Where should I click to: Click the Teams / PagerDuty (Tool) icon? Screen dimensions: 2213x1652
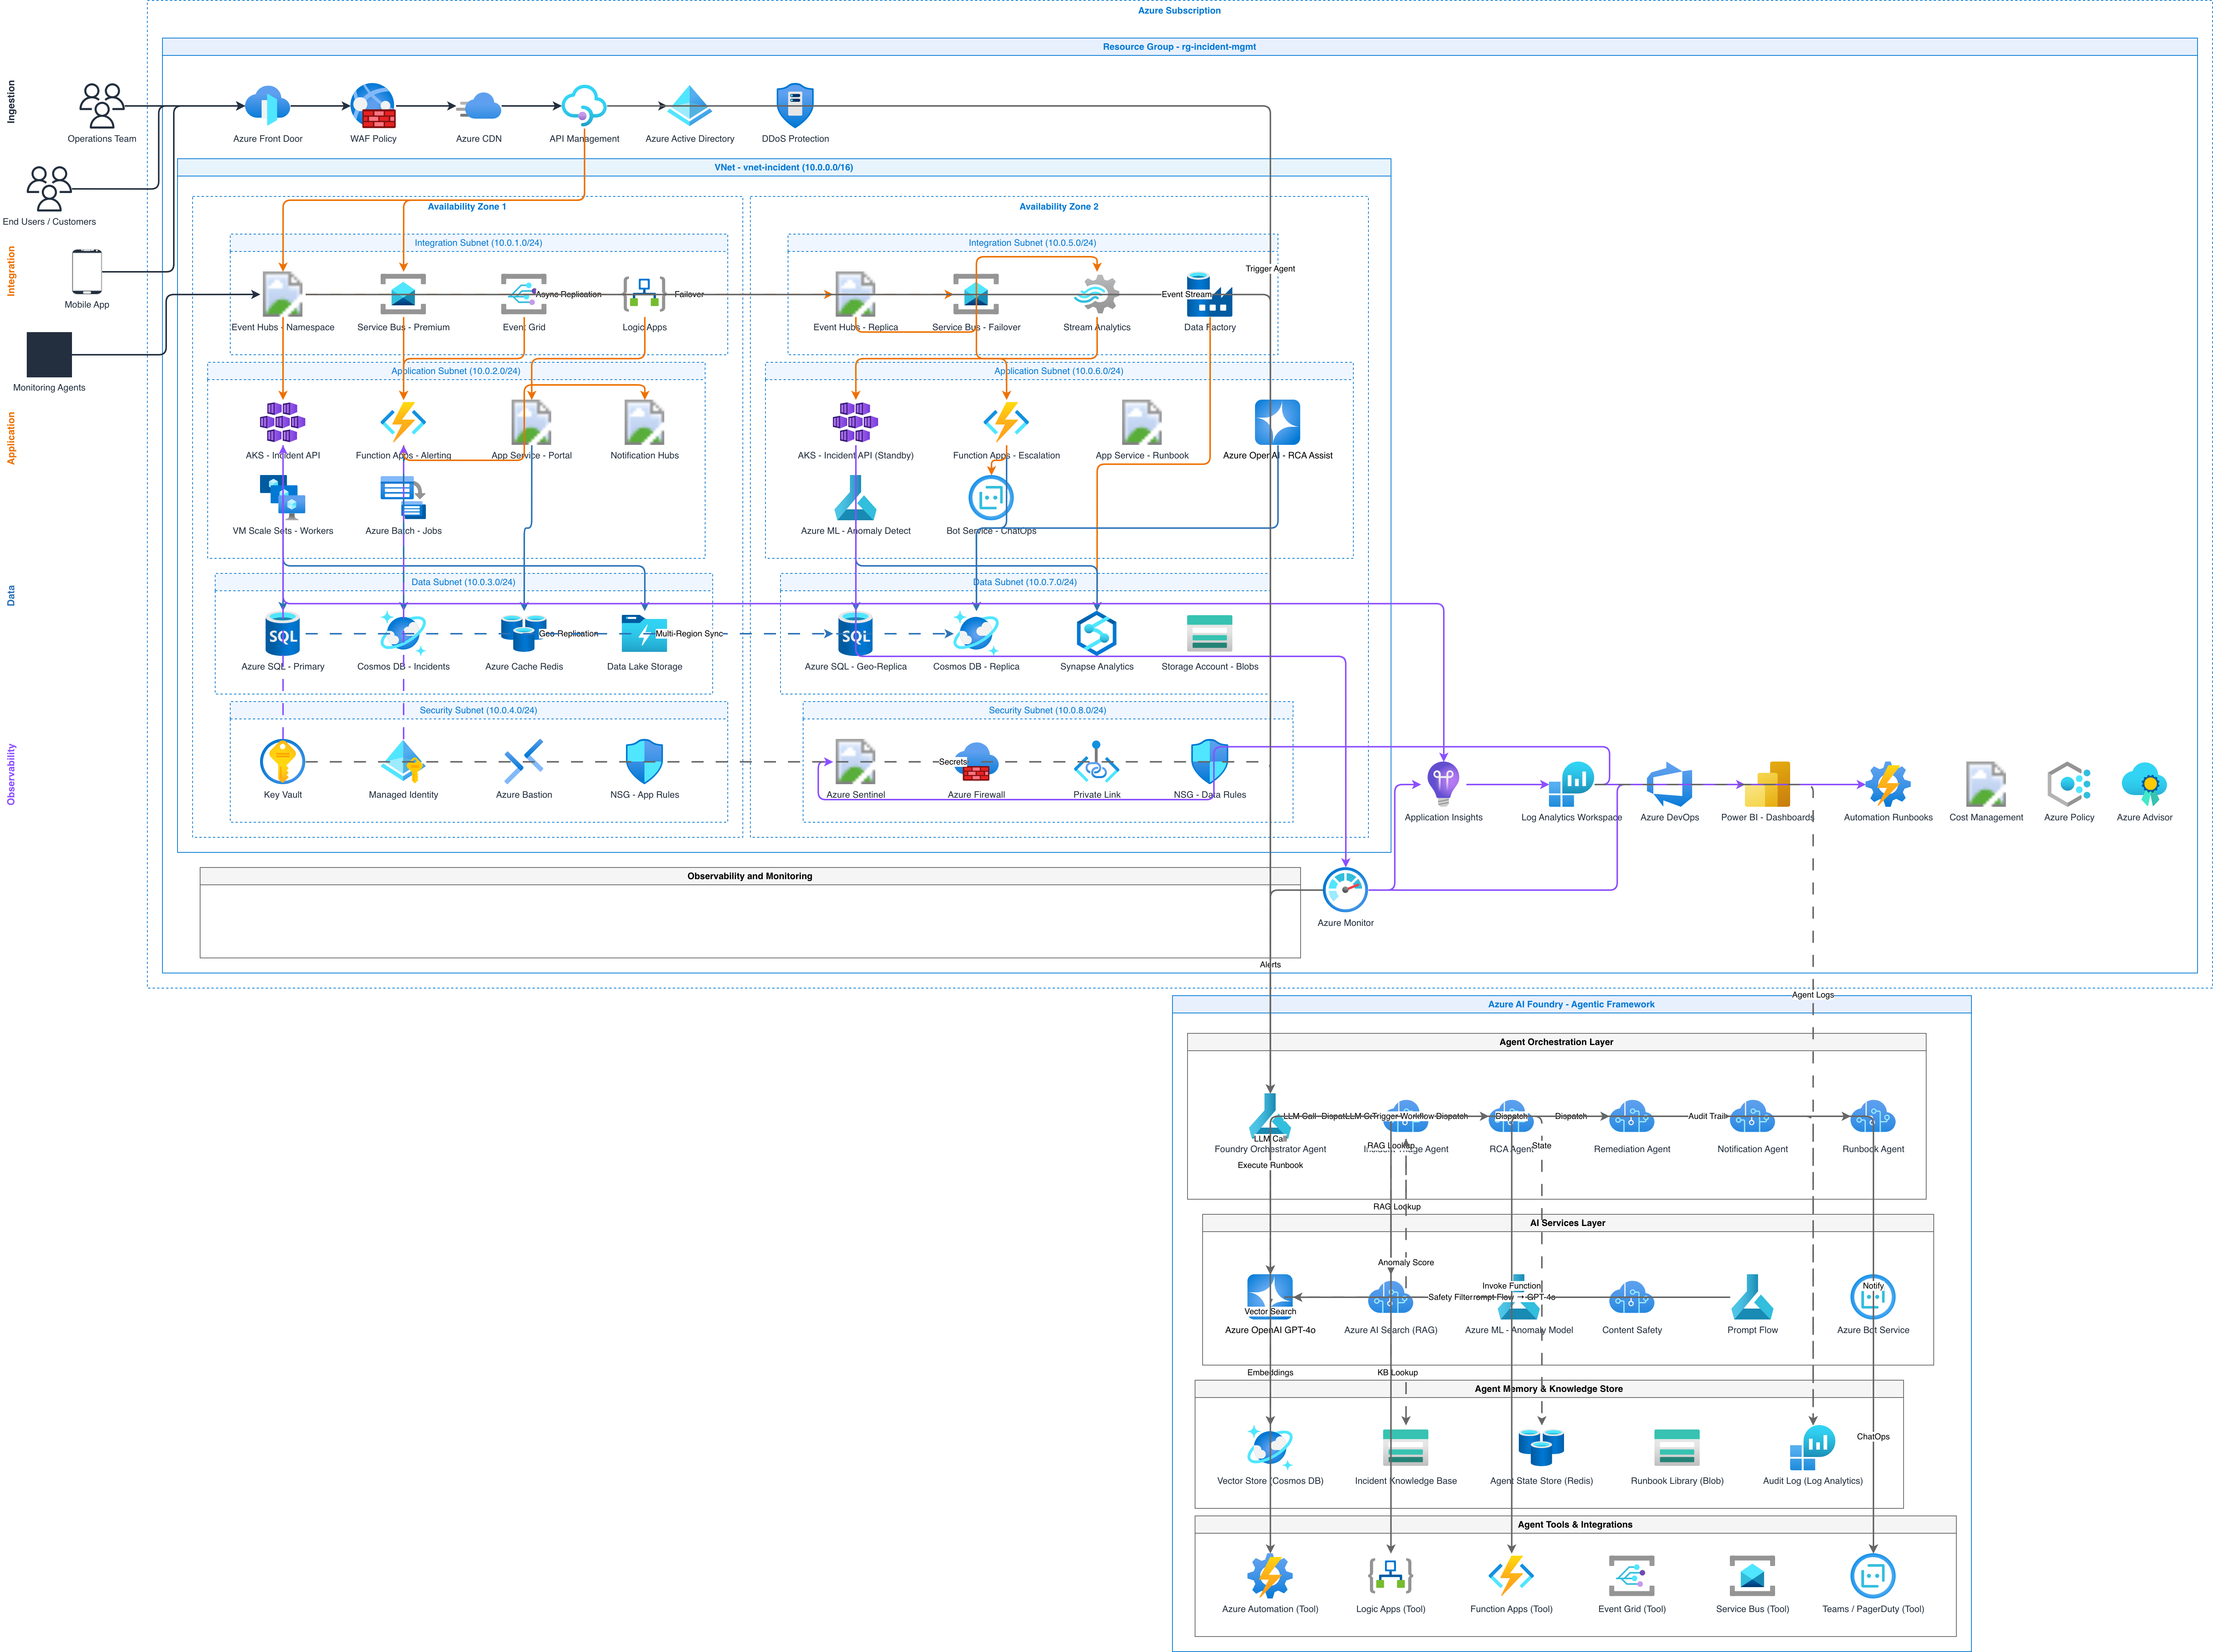[x=1872, y=1576]
